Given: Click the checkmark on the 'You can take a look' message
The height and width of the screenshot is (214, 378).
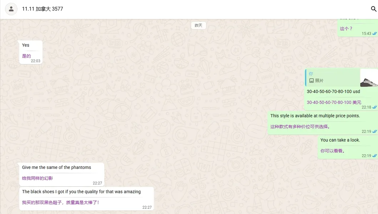Looking at the screenshot, I should point(374,156).
